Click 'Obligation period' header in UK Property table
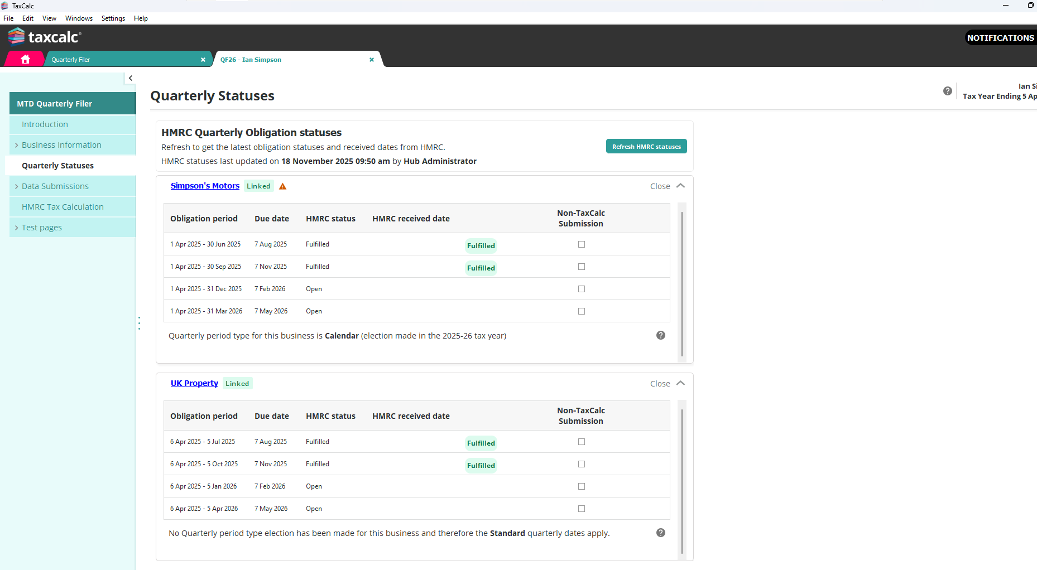The image size is (1037, 570). tap(204, 416)
